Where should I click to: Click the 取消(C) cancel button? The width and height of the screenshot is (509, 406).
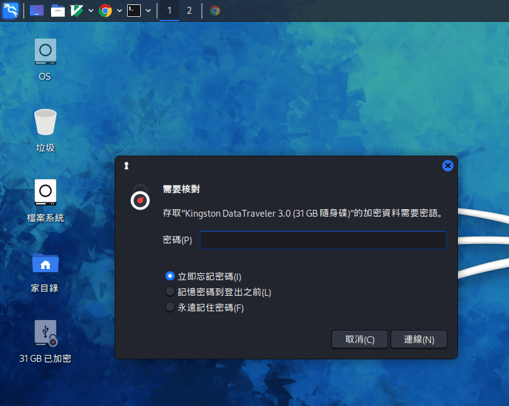359,339
